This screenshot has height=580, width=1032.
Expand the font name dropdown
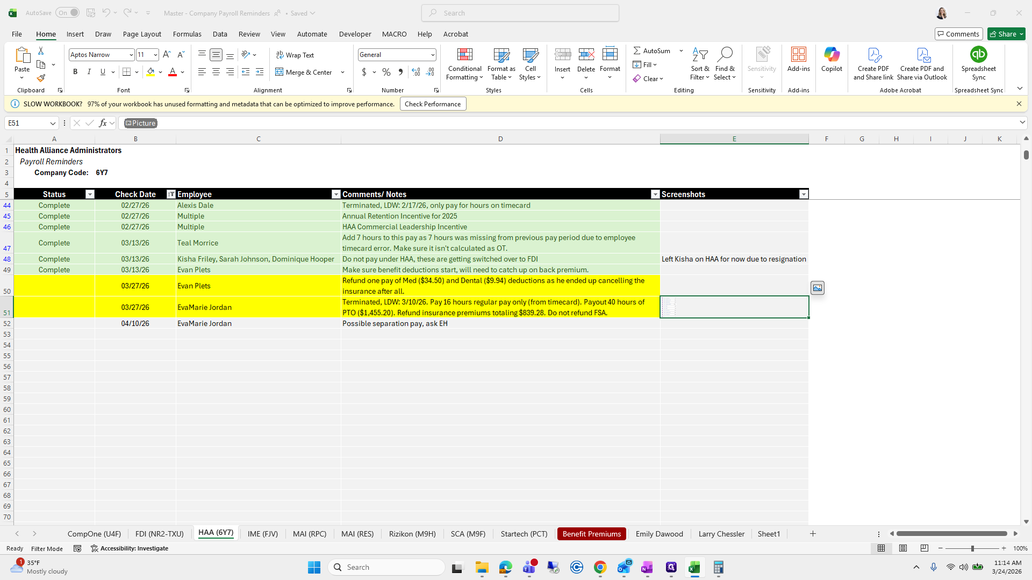point(131,55)
